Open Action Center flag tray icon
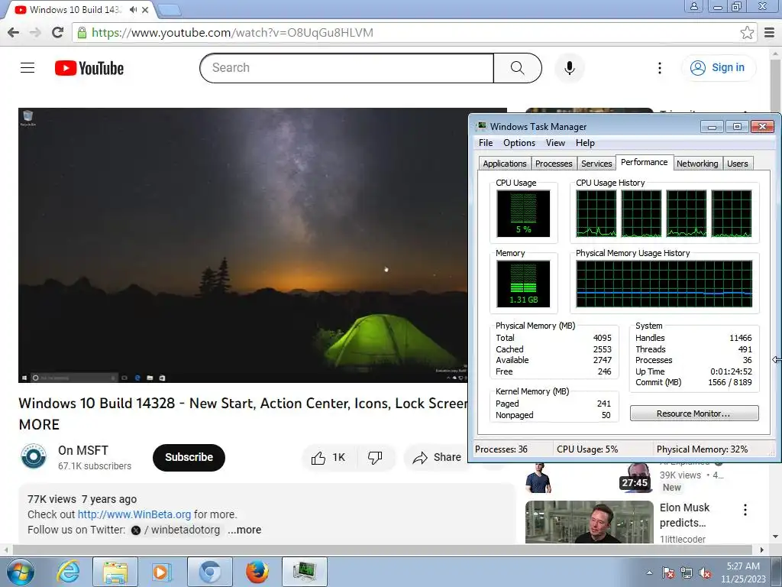Viewport: 782px width, 587px height. pyautogui.click(x=668, y=572)
